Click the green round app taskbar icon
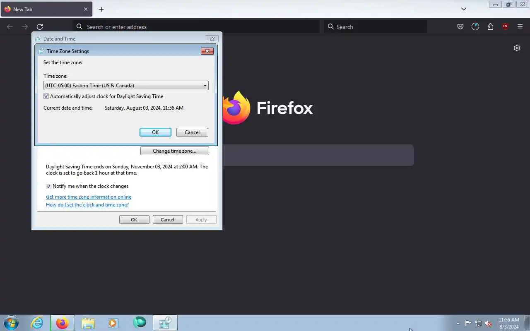This screenshot has width=530, height=331. 140,322
